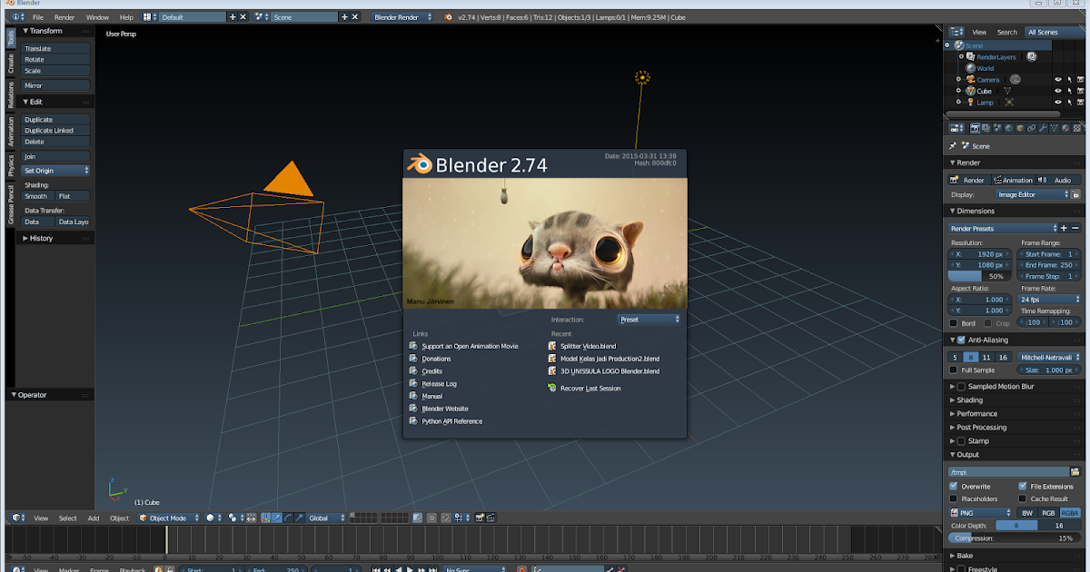
Task: Select the translate manipulator arrow icon
Action: (x=277, y=518)
